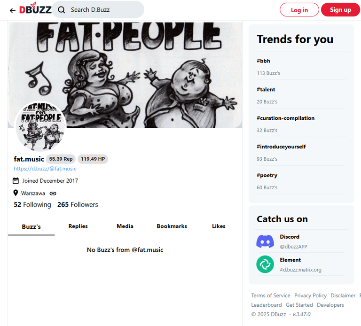Click the location pin icon
This screenshot has height=326, width=361.
(x=16, y=193)
